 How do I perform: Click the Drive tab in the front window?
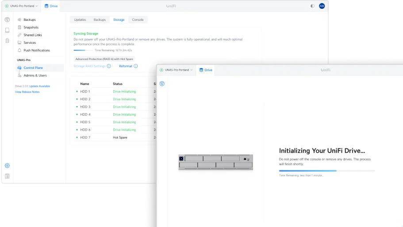(206, 70)
